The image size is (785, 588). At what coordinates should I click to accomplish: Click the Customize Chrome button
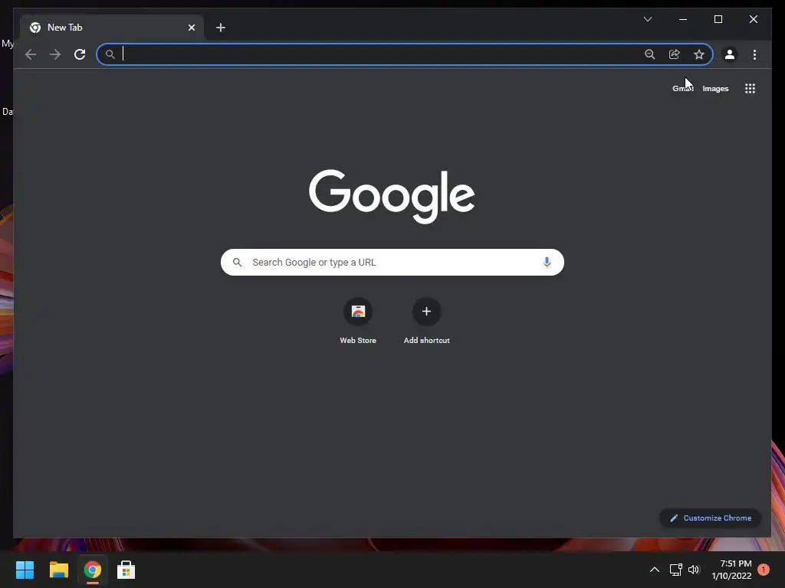(x=711, y=518)
